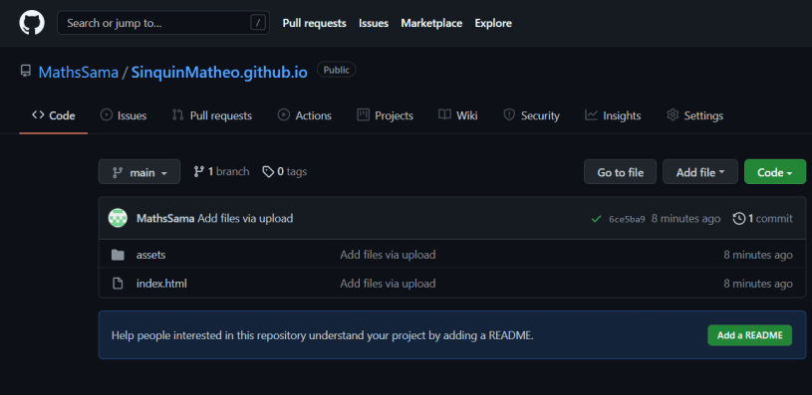The height and width of the screenshot is (395, 812).
Task: Open the Projects tab
Action: tap(386, 115)
